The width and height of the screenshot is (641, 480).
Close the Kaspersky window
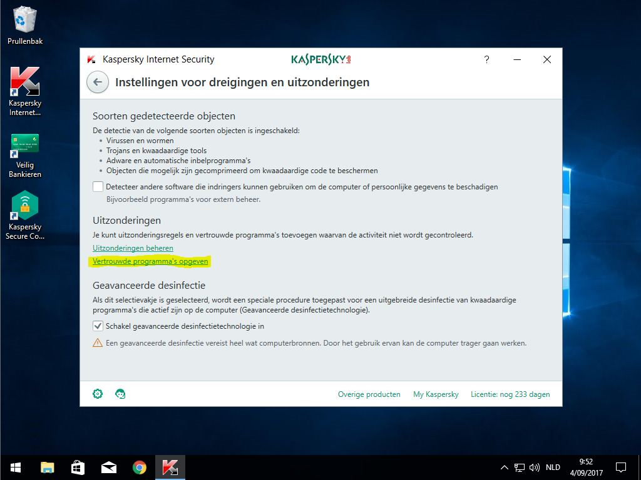pos(547,59)
